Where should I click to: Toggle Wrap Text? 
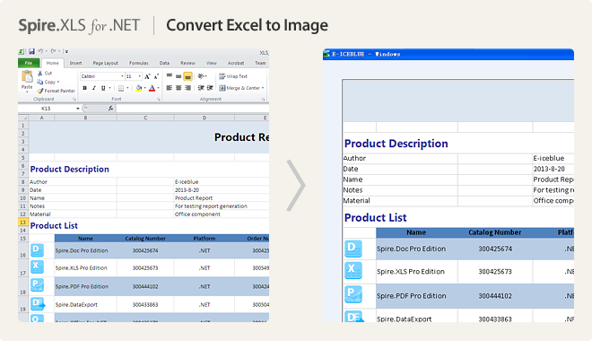(x=233, y=76)
